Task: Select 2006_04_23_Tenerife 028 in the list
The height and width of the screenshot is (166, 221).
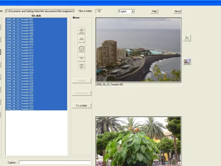Action: 36,95
